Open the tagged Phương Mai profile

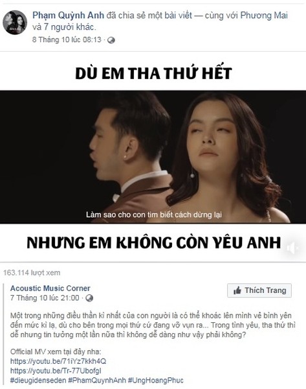(x=264, y=16)
